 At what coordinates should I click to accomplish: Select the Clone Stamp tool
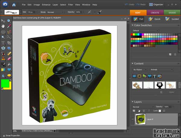3,59
